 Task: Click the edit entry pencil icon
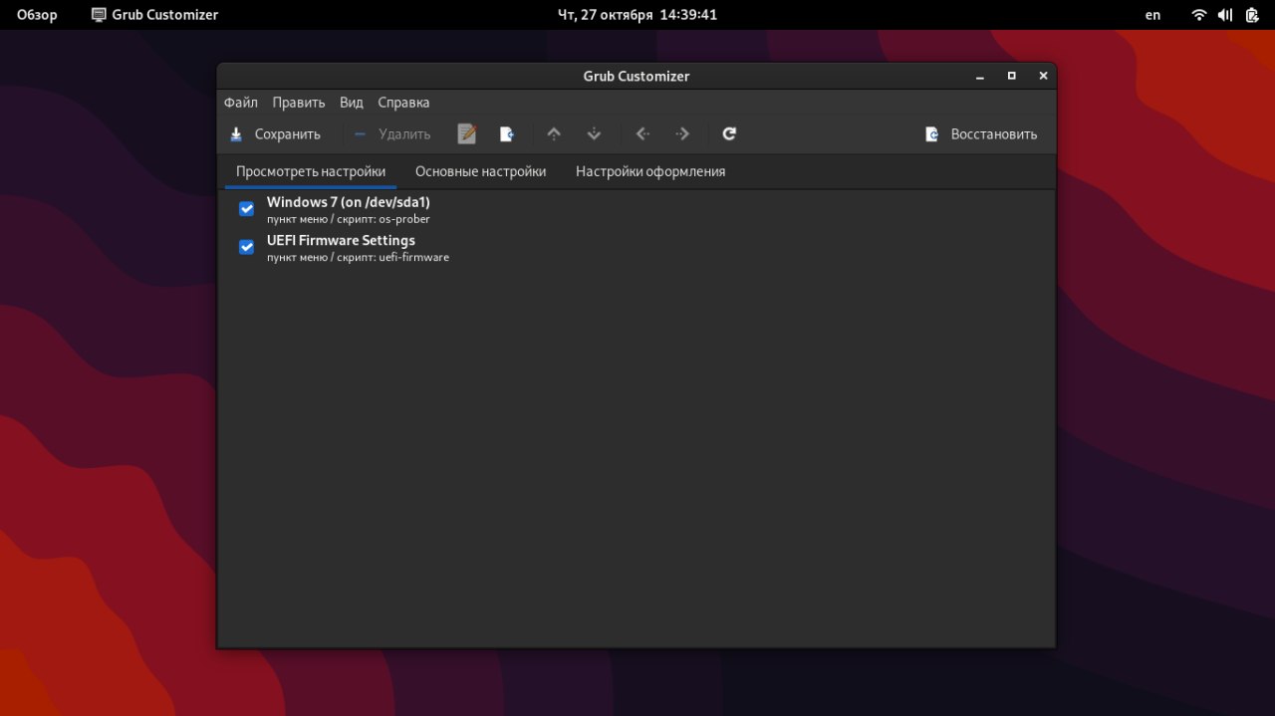(x=467, y=133)
